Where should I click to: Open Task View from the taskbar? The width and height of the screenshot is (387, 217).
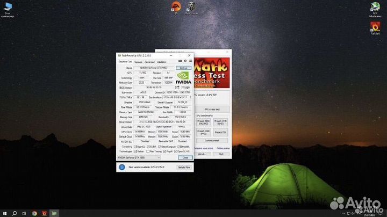point(24,213)
